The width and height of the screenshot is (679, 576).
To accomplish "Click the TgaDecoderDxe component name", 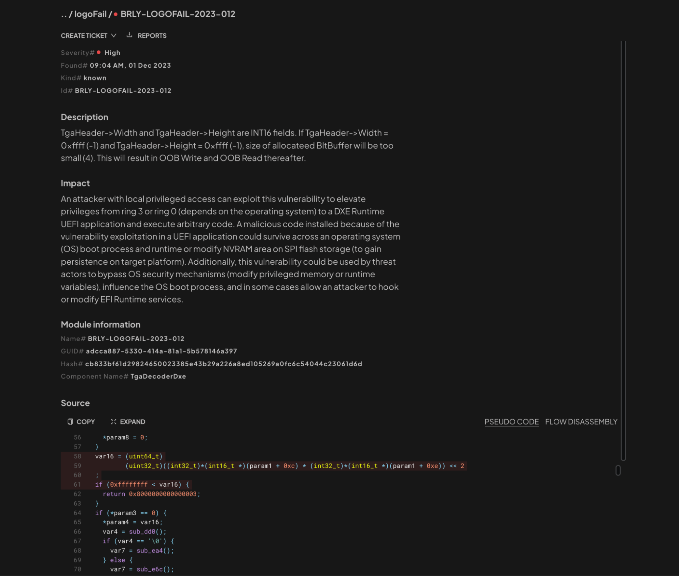I will click(x=158, y=377).
